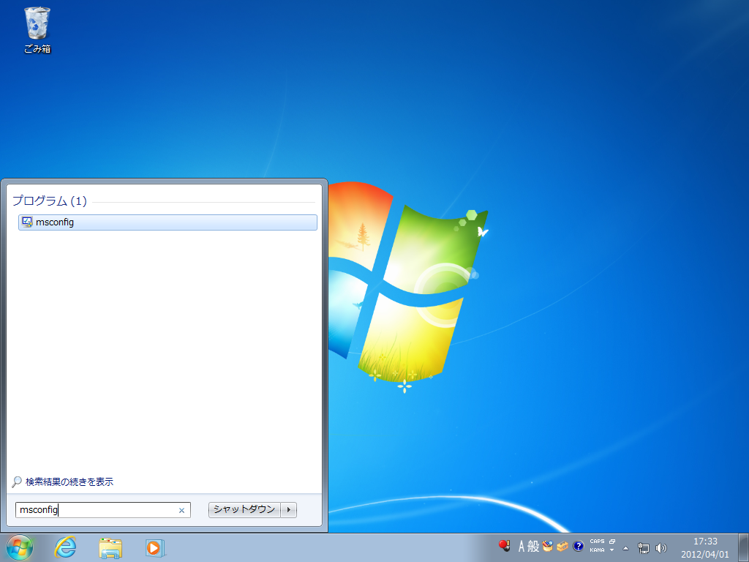The image size is (749, 562).
Task: Toggle the KANA lock indicator in language bar
Action: click(597, 550)
